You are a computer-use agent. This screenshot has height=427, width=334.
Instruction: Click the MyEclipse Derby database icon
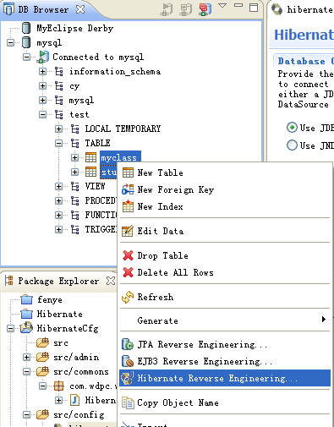(26, 28)
